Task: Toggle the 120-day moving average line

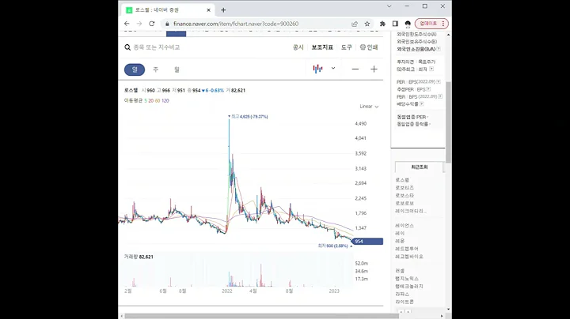Action: 165,100
